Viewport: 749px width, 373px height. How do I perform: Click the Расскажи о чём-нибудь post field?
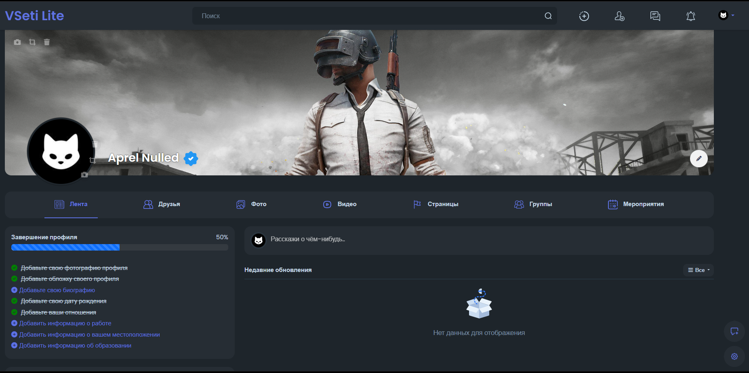[479, 240]
